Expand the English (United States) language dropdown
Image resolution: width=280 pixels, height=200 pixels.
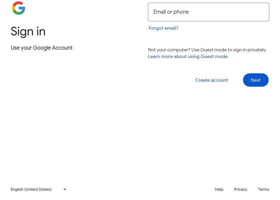click(x=39, y=189)
